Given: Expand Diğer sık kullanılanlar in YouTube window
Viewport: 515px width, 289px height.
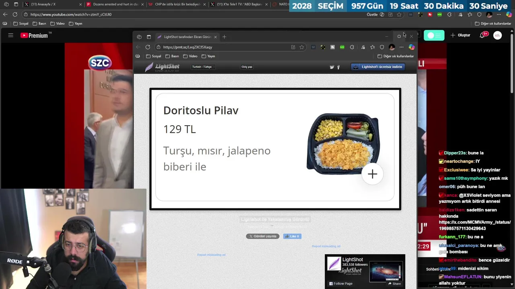Looking at the screenshot, I should 493,24.
